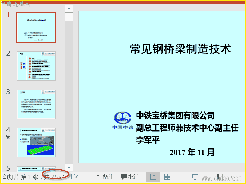The width and height of the screenshot is (246, 184).
Task: Click the spell check book icon
Action: [x=74, y=177]
